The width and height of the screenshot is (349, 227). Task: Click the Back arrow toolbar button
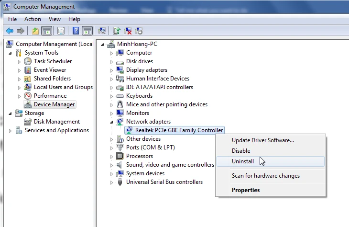[9, 31]
